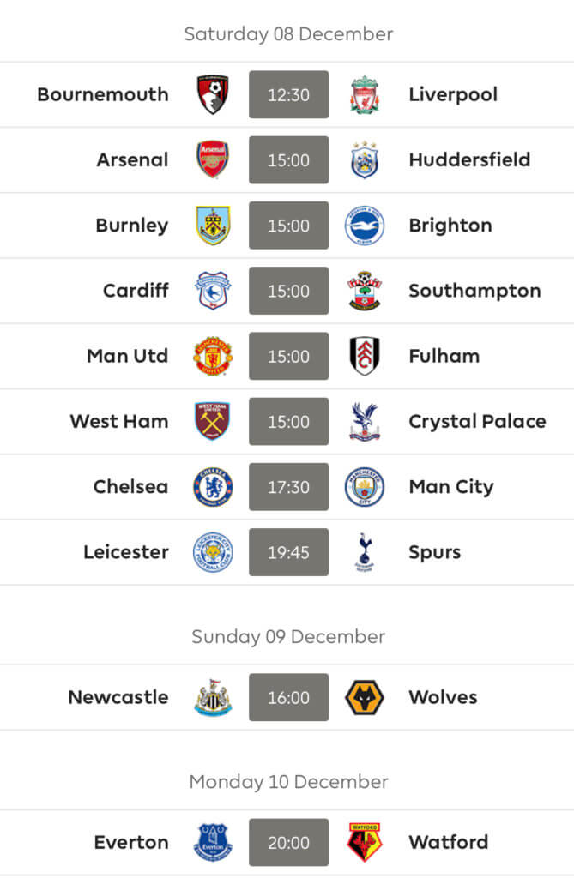Image resolution: width=574 pixels, height=878 pixels.
Task: Click the Brighton seagull badge
Action: pyautogui.click(x=365, y=226)
